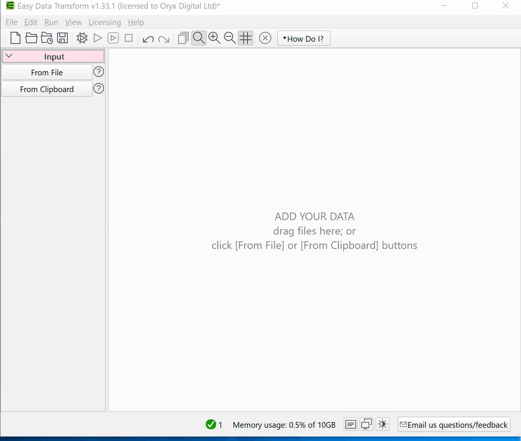
Task: Open the File menu
Action: click(x=11, y=22)
